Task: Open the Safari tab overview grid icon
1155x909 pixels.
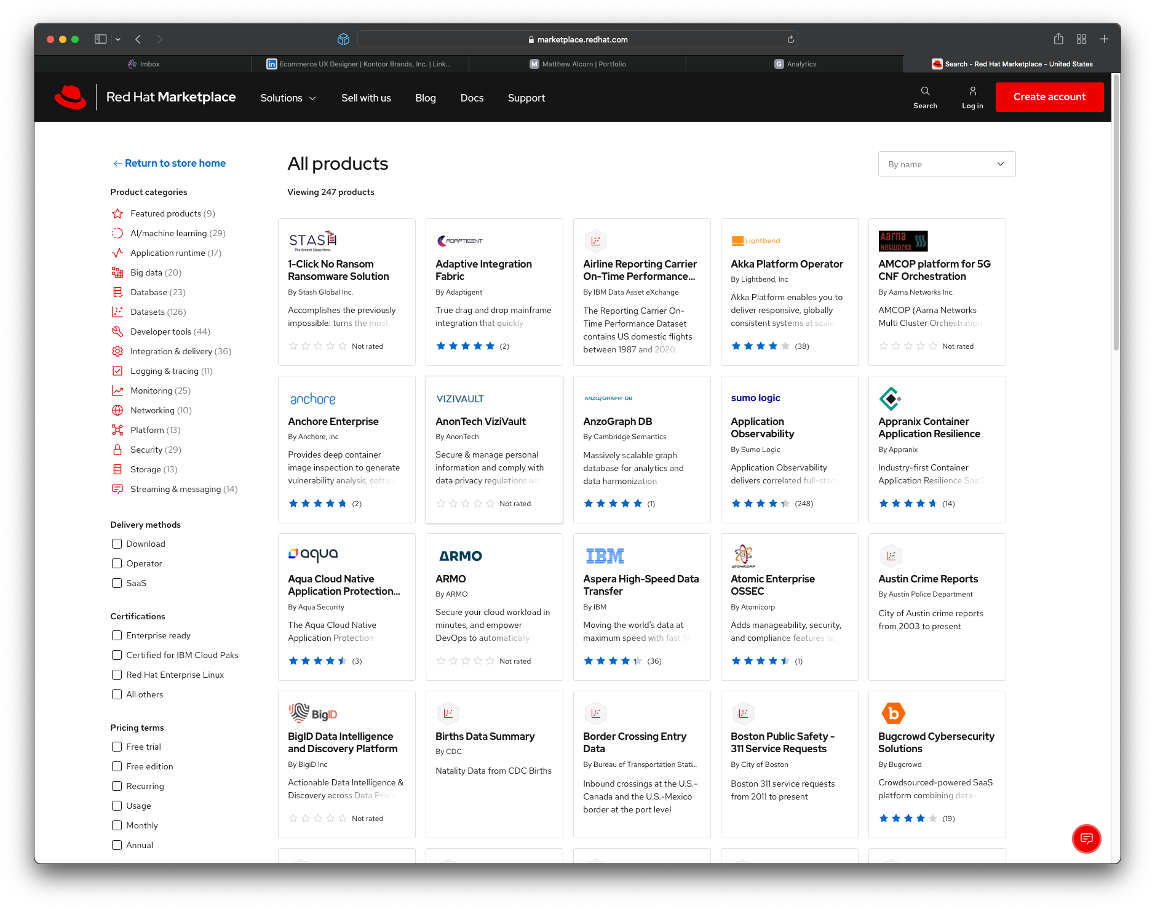Action: coord(1081,39)
